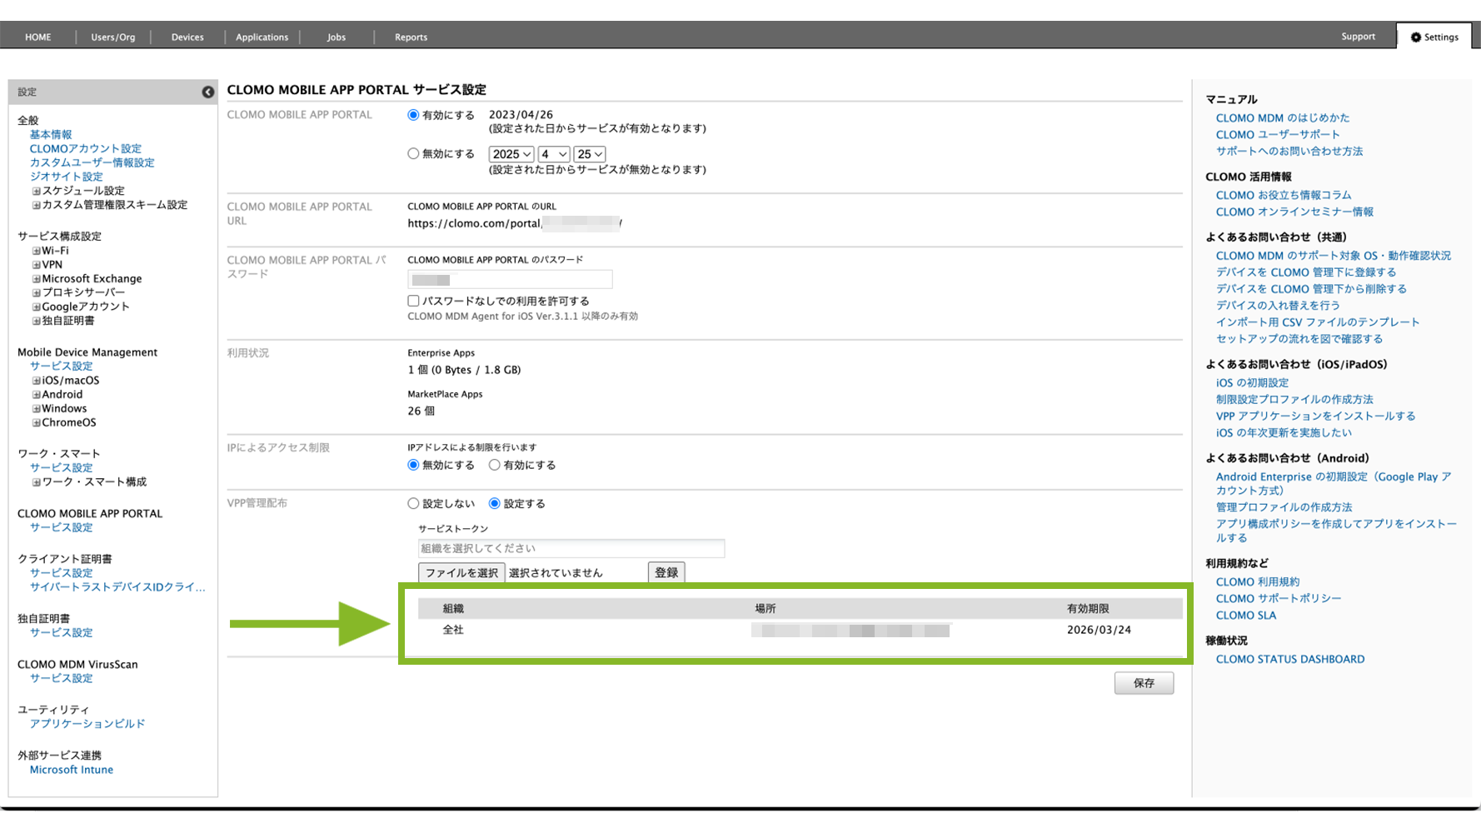The height and width of the screenshot is (833, 1481).
Task: Open サービス設定 under Mobile Device Management
Action: (x=62, y=367)
